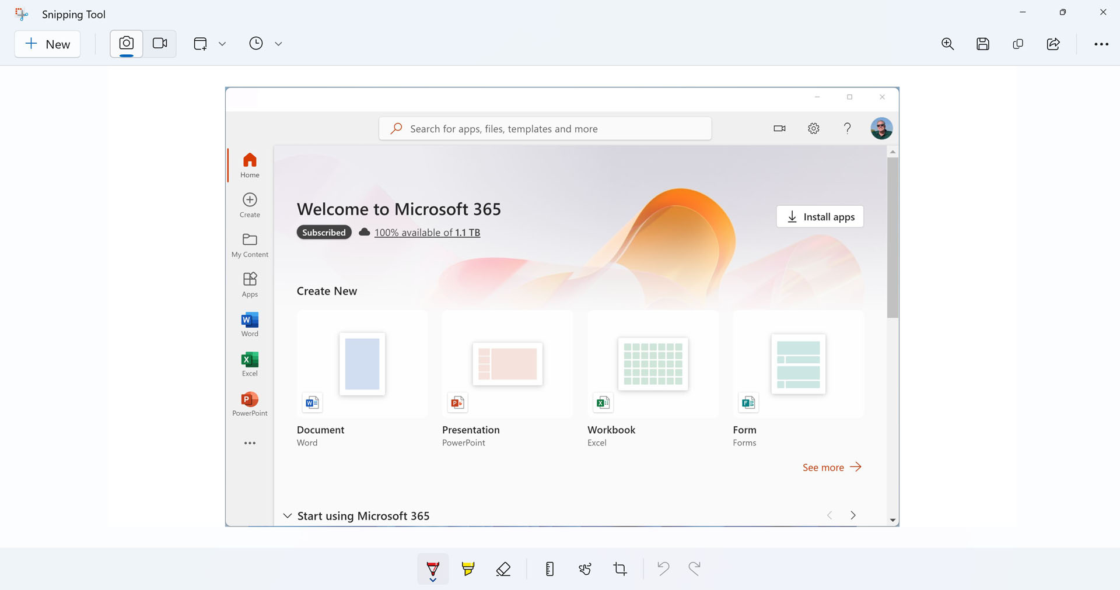The height and width of the screenshot is (590, 1120).
Task: Select the ballpoint pen tool
Action: tap(433, 567)
